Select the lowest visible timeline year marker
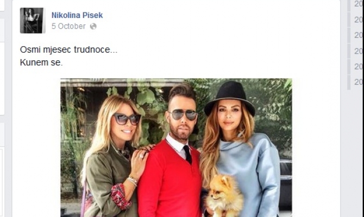Screen dimensions: 364x217 pyautogui.click(x=359, y=82)
